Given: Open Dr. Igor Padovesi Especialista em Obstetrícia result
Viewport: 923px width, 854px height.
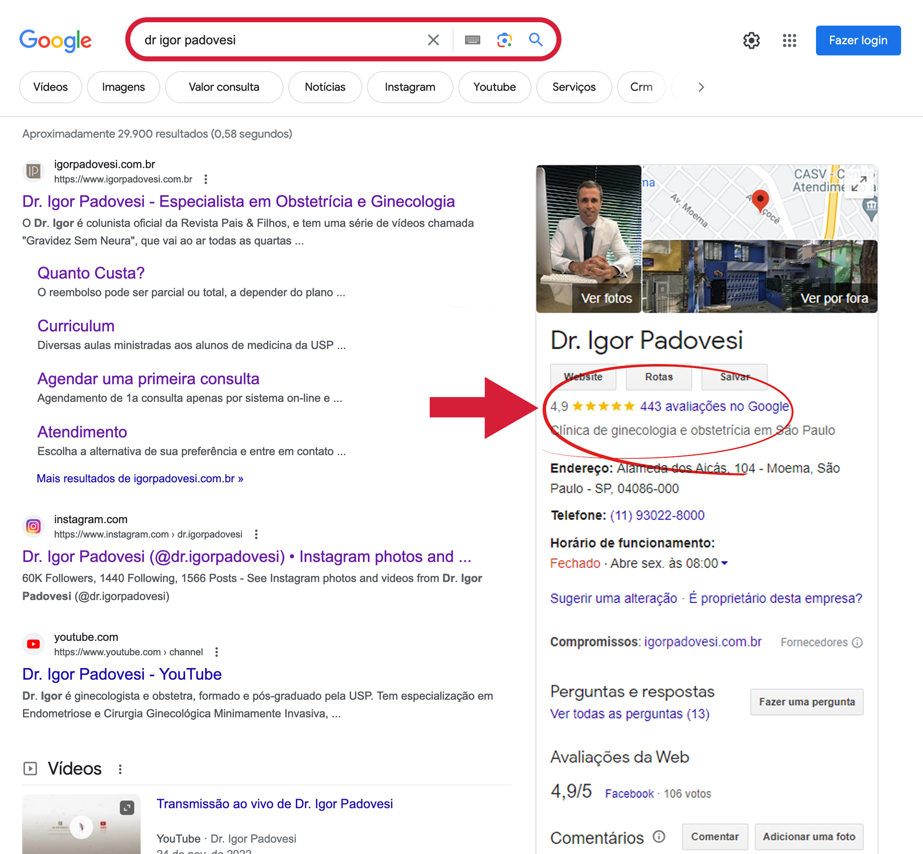Looking at the screenshot, I should point(239,202).
